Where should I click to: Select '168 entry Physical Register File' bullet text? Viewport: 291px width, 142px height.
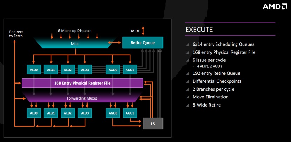coord(224,52)
